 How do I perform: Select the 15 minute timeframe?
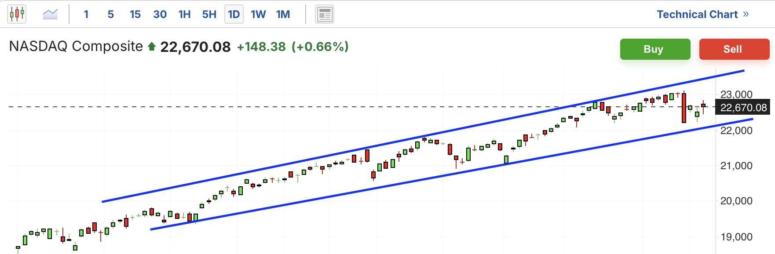(135, 15)
